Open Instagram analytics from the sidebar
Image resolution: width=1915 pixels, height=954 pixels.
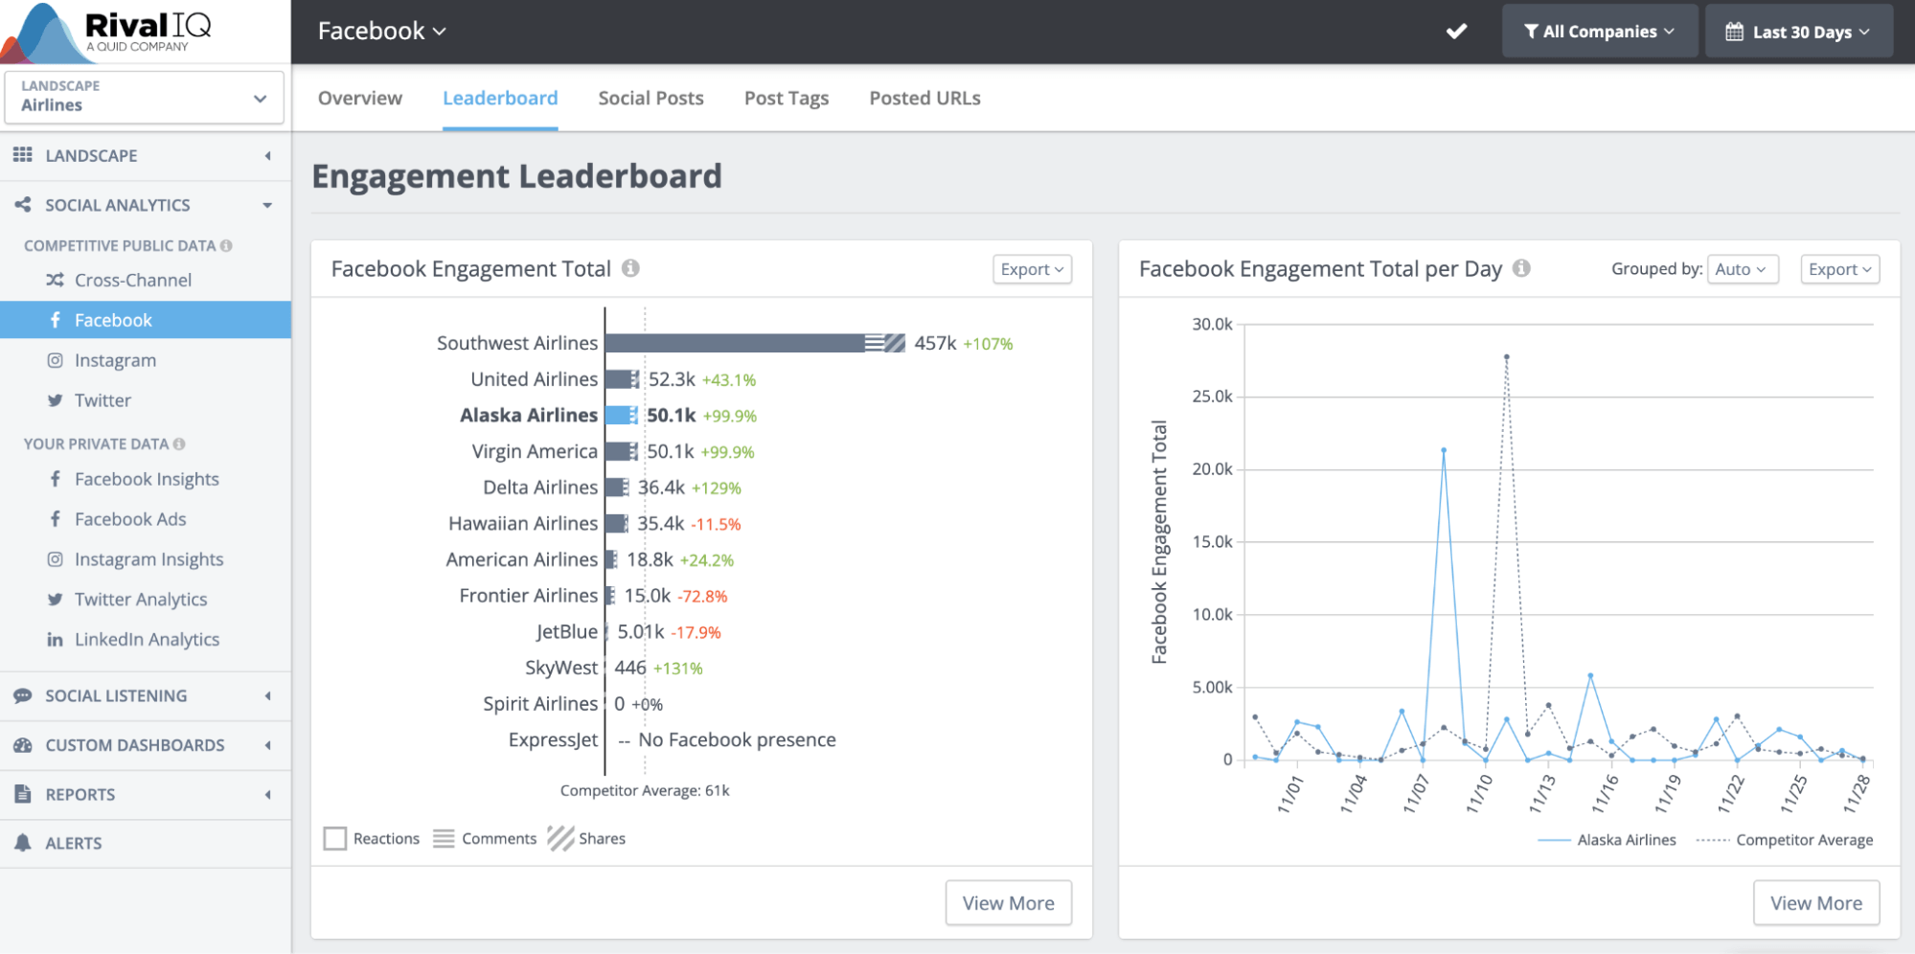pyautogui.click(x=115, y=360)
